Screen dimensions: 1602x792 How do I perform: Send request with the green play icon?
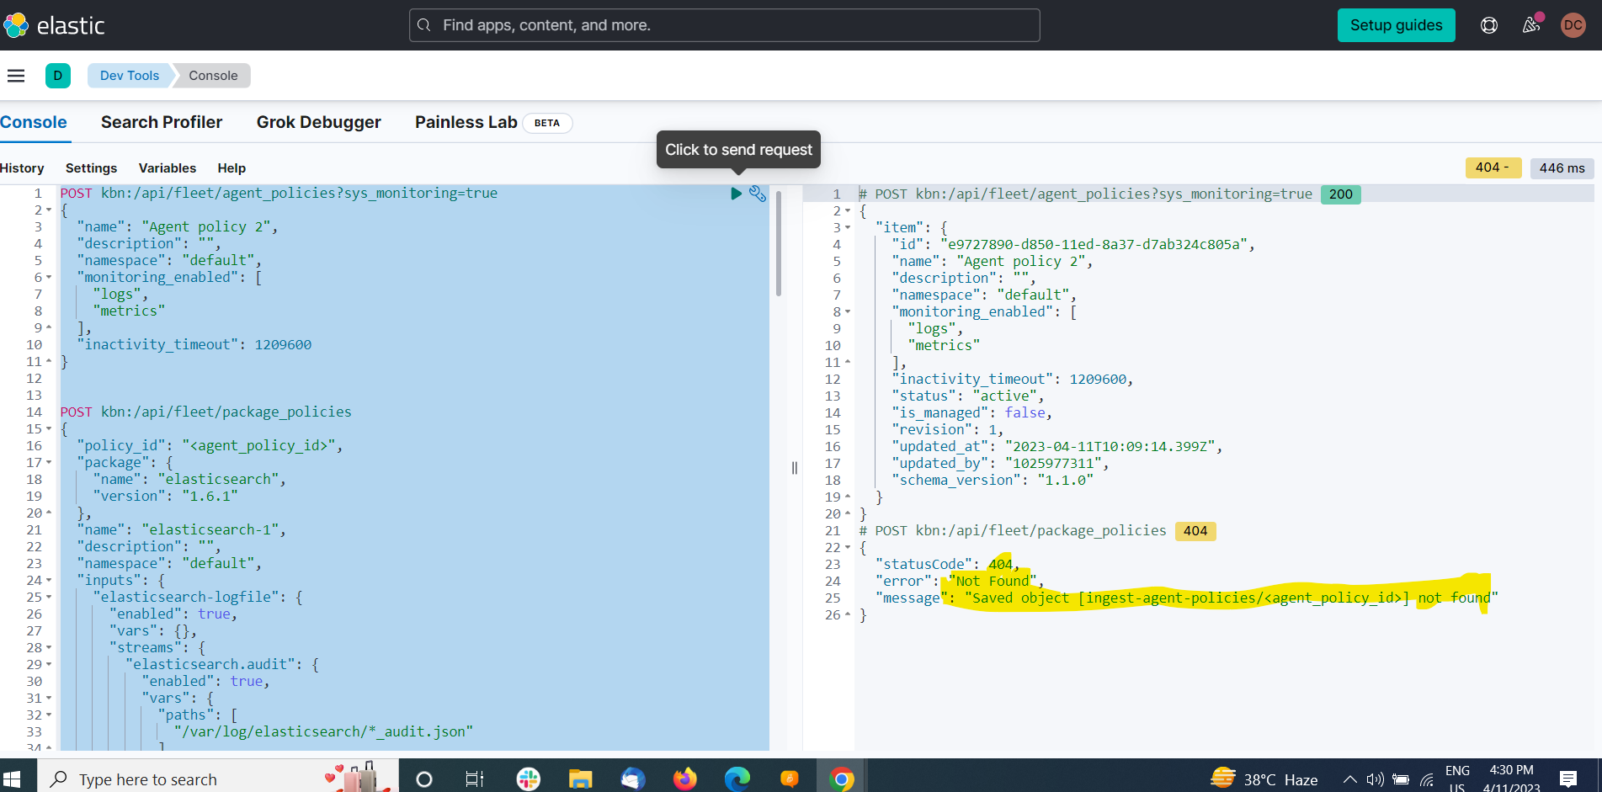[736, 194]
